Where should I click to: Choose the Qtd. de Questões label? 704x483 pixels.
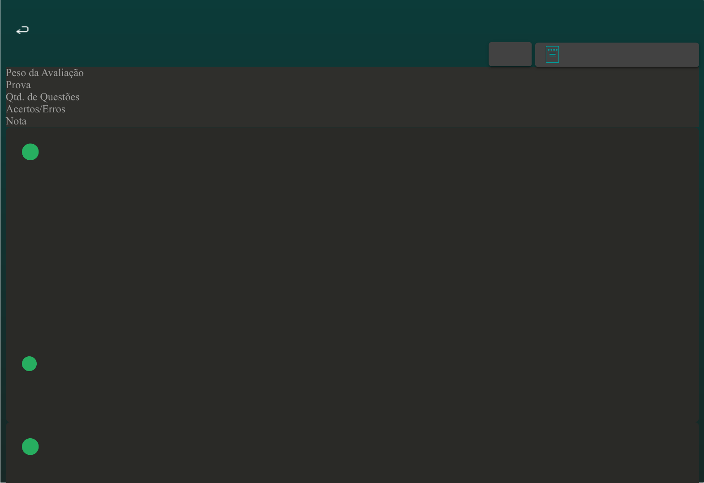point(43,97)
